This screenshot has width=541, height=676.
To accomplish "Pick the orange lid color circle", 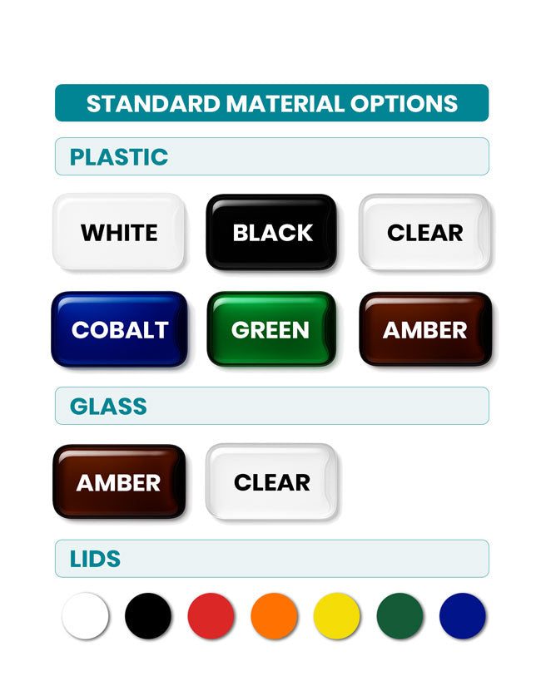I will point(274,616).
